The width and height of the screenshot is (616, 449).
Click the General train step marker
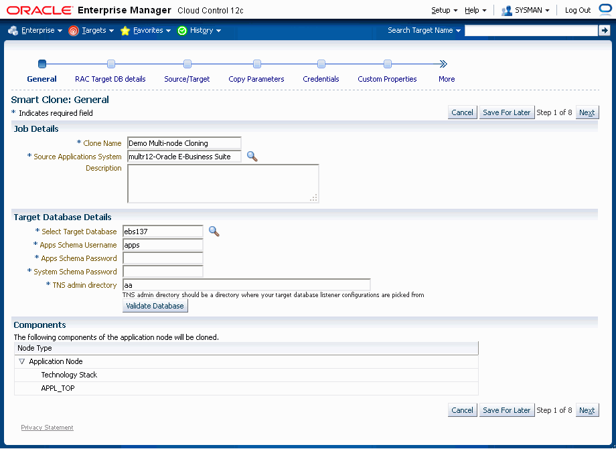point(42,64)
